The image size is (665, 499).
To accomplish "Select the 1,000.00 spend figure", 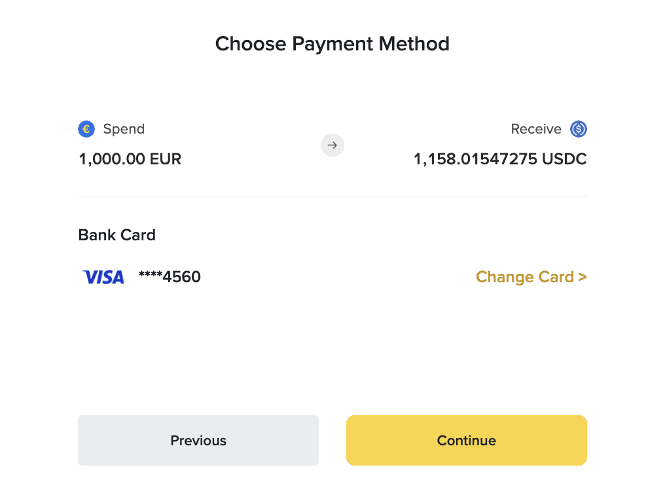I will [113, 159].
